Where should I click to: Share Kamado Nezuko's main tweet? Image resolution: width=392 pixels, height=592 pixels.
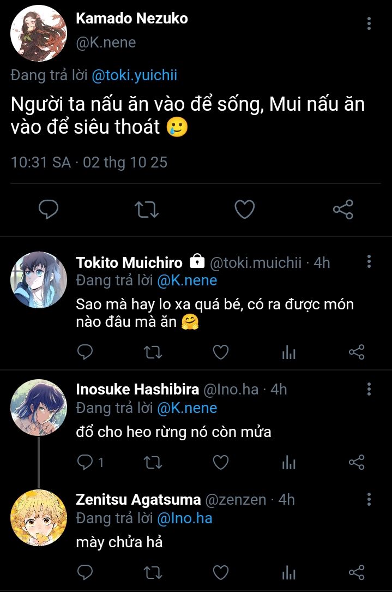(x=342, y=210)
